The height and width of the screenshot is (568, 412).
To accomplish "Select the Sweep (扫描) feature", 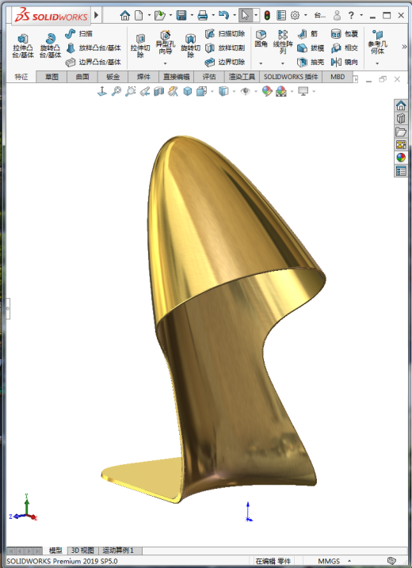I will tap(79, 34).
